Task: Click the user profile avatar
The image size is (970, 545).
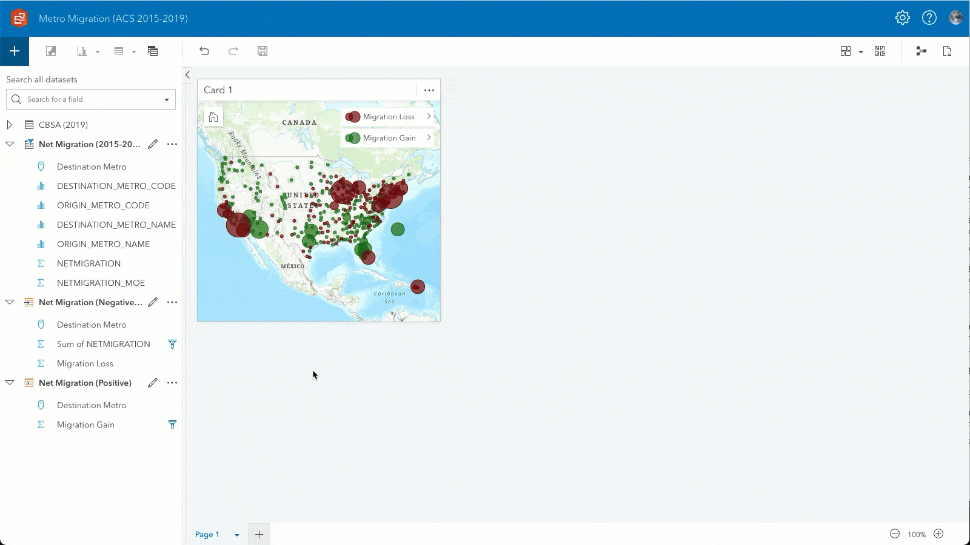Action: [x=956, y=18]
